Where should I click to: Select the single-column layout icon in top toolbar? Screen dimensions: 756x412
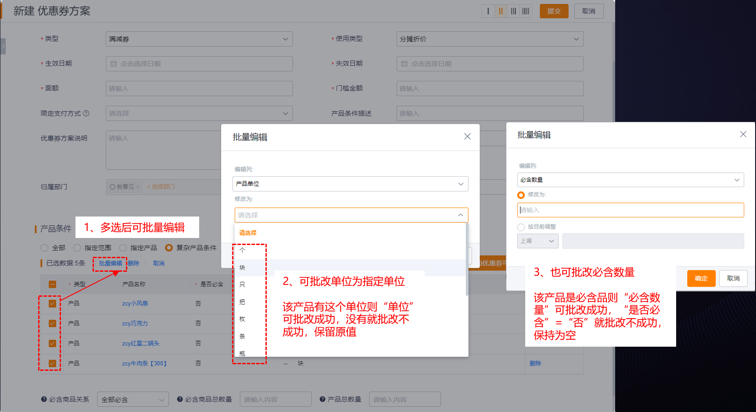click(x=488, y=11)
